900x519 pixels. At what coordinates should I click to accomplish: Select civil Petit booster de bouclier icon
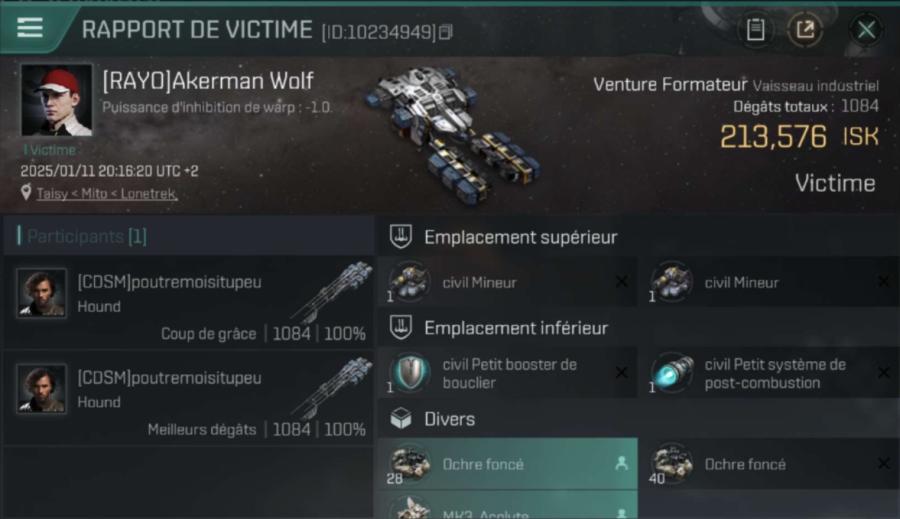[409, 373]
